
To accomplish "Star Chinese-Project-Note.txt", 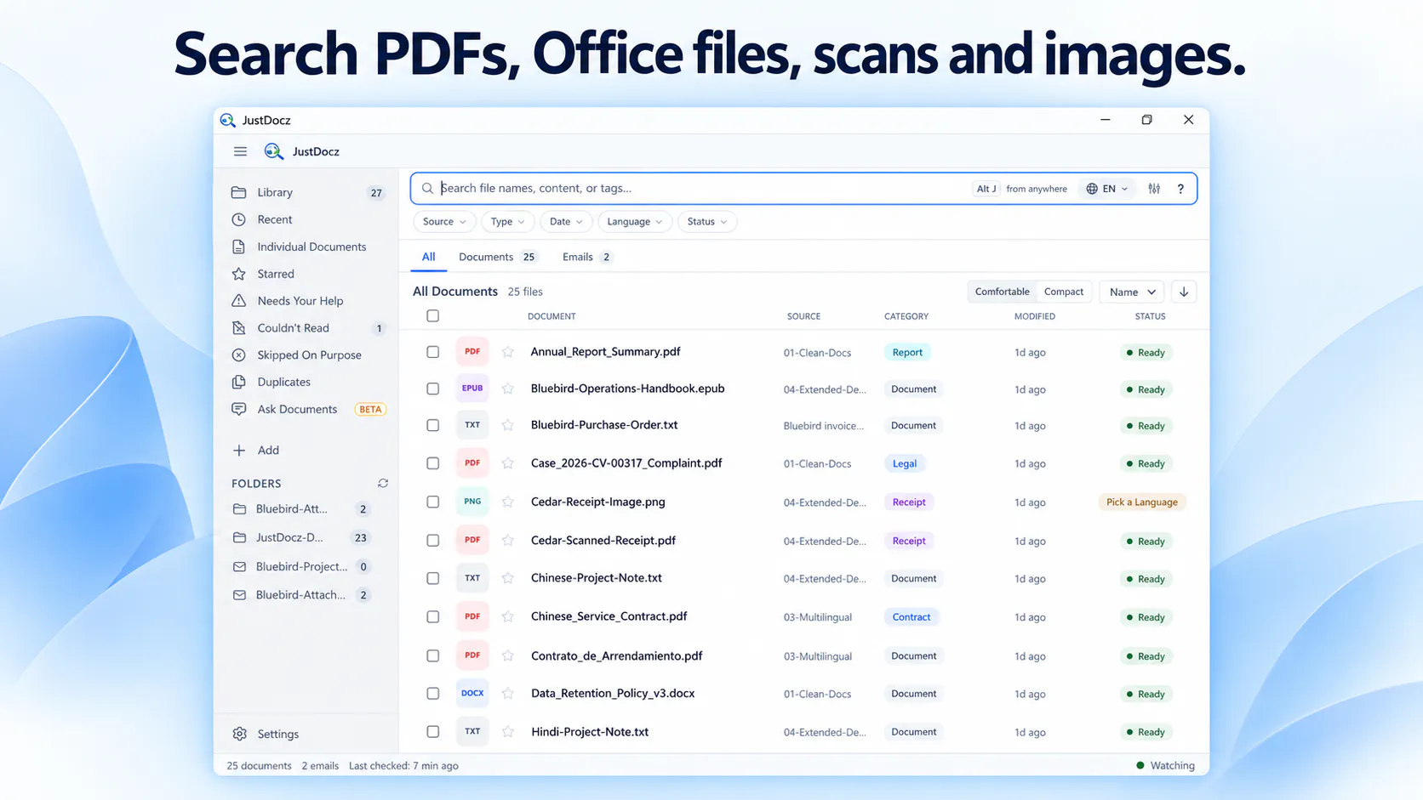I will pos(508,578).
